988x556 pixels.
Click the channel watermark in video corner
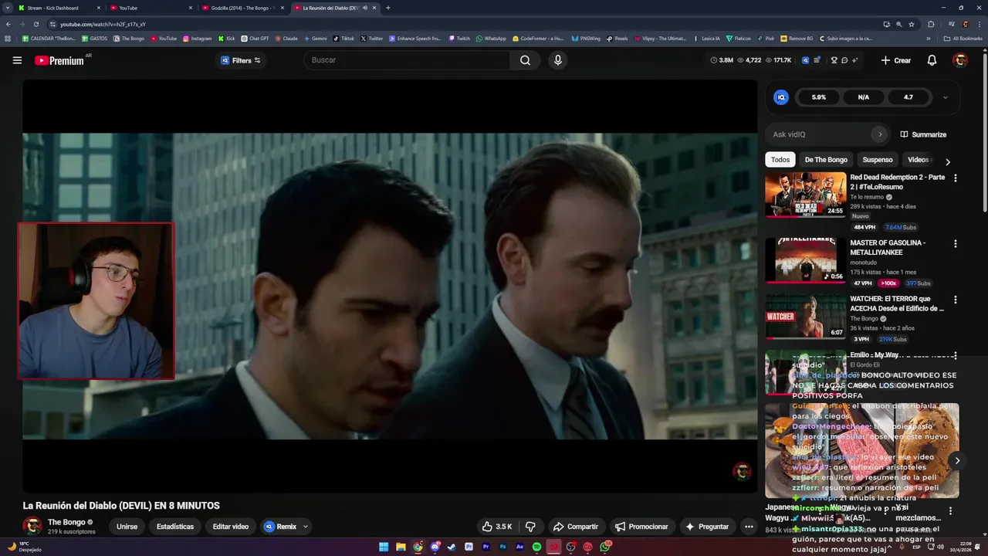pyautogui.click(x=742, y=471)
